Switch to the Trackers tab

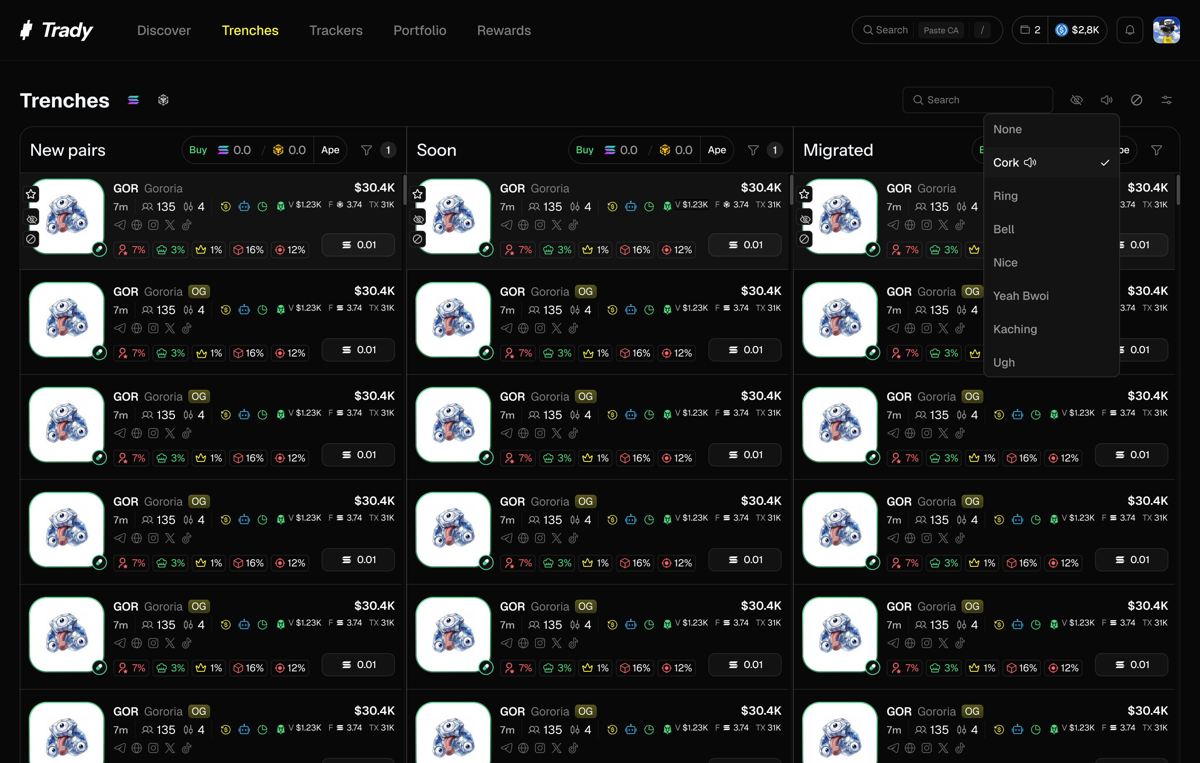coord(336,30)
